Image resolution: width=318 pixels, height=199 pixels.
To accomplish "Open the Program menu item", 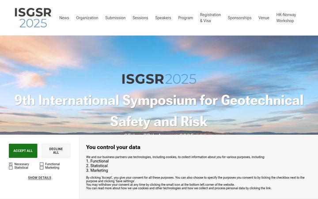I will (185, 18).
